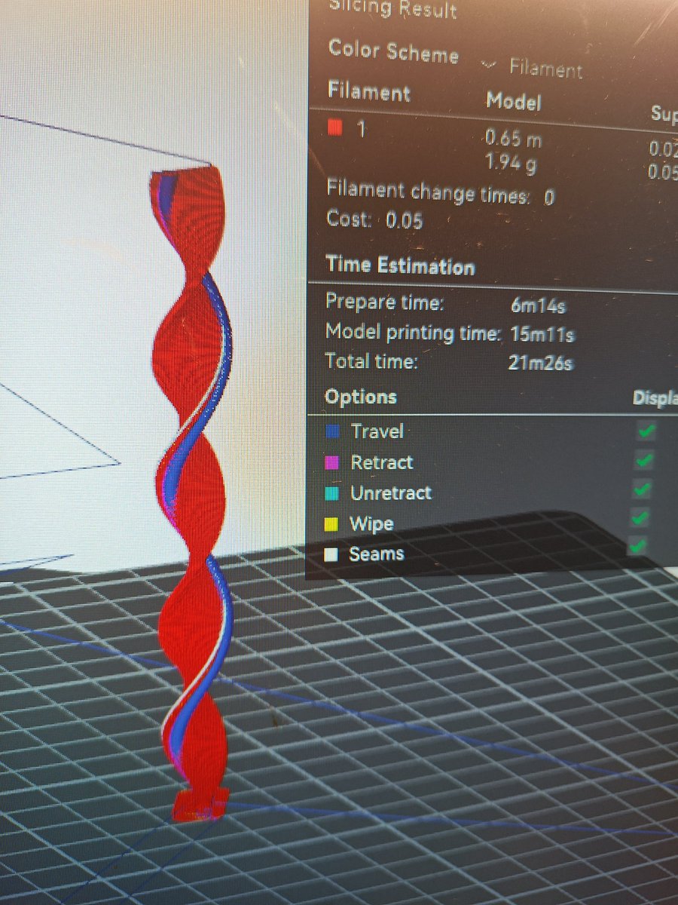This screenshot has height=905, width=678.
Task: Click the filament weight 1.94 g
Action: click(511, 163)
